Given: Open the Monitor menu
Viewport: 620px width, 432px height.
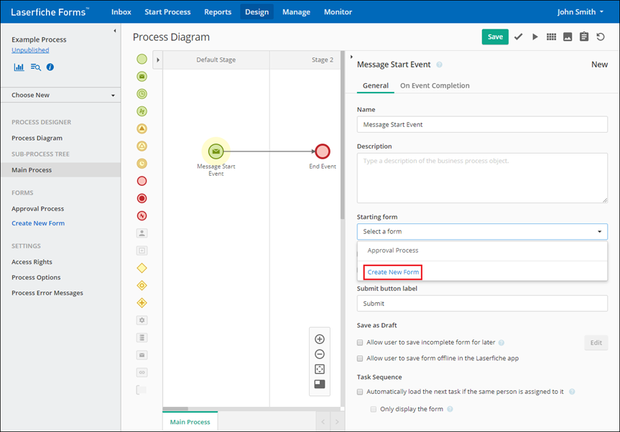Looking at the screenshot, I should 338,12.
